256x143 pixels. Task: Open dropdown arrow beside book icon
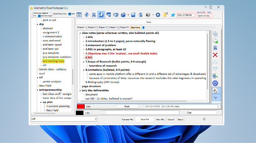coord(153,15)
